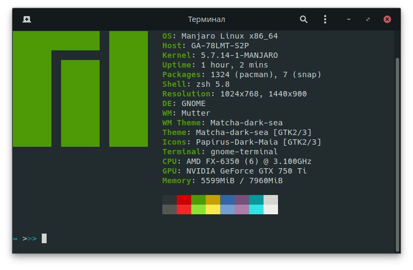This screenshot has width=413, height=270.
Task: Click the WM Theme 'Matcha-dark-sea' line
Action: [222, 123]
